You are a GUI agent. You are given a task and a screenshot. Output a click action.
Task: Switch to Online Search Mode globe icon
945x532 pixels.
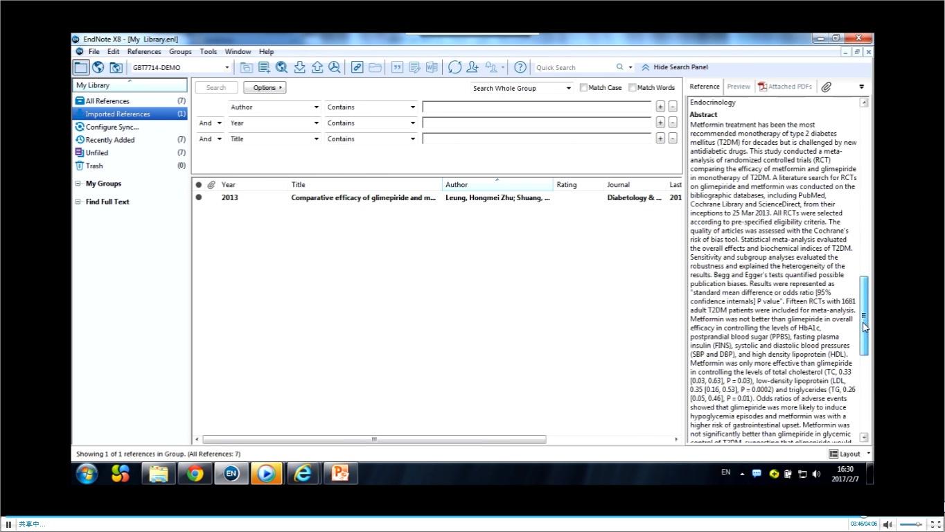(98, 67)
